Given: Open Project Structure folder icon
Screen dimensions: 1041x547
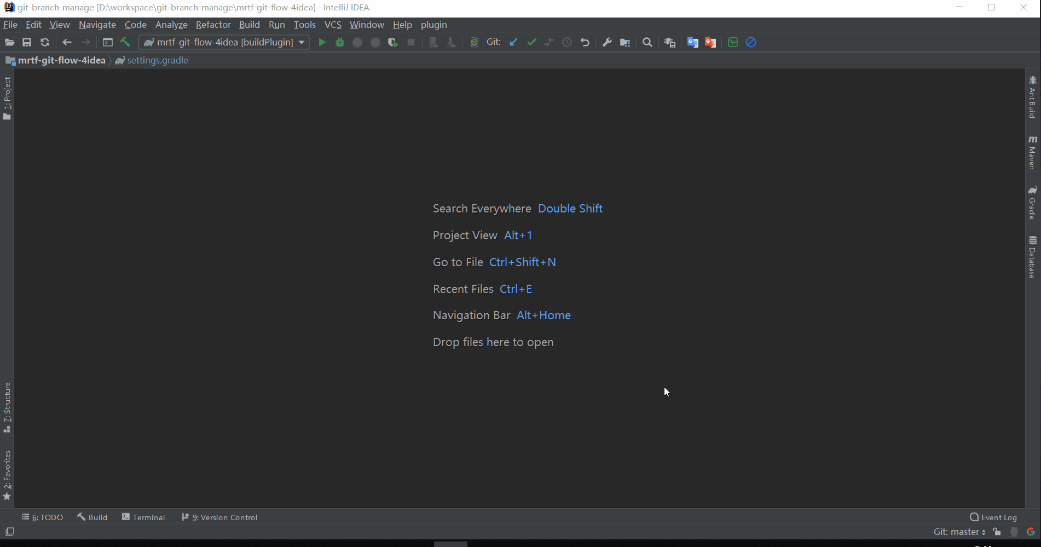Looking at the screenshot, I should tap(625, 42).
